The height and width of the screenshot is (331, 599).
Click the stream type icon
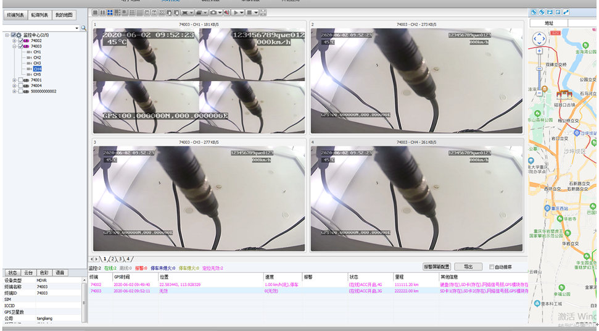tap(198, 12)
